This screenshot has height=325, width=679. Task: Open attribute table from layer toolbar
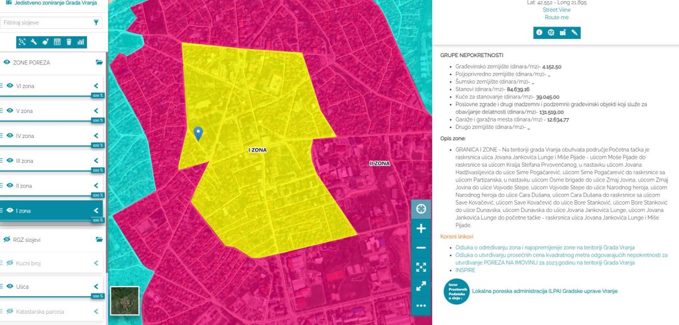click(x=57, y=42)
